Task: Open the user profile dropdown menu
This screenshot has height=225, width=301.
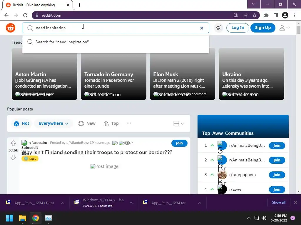Action: (x=285, y=28)
